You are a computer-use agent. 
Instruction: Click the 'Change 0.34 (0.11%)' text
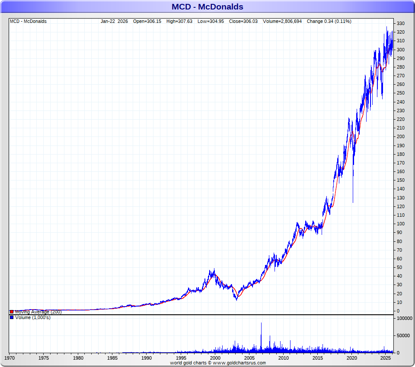[x=329, y=22]
